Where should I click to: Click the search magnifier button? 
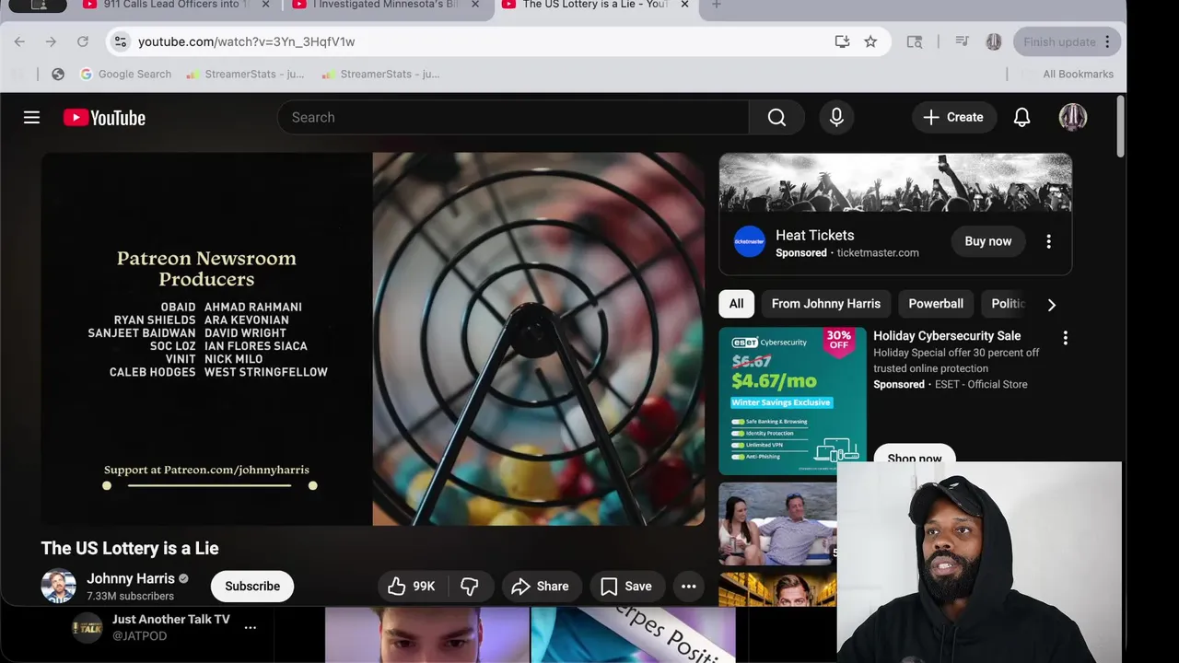point(776,117)
